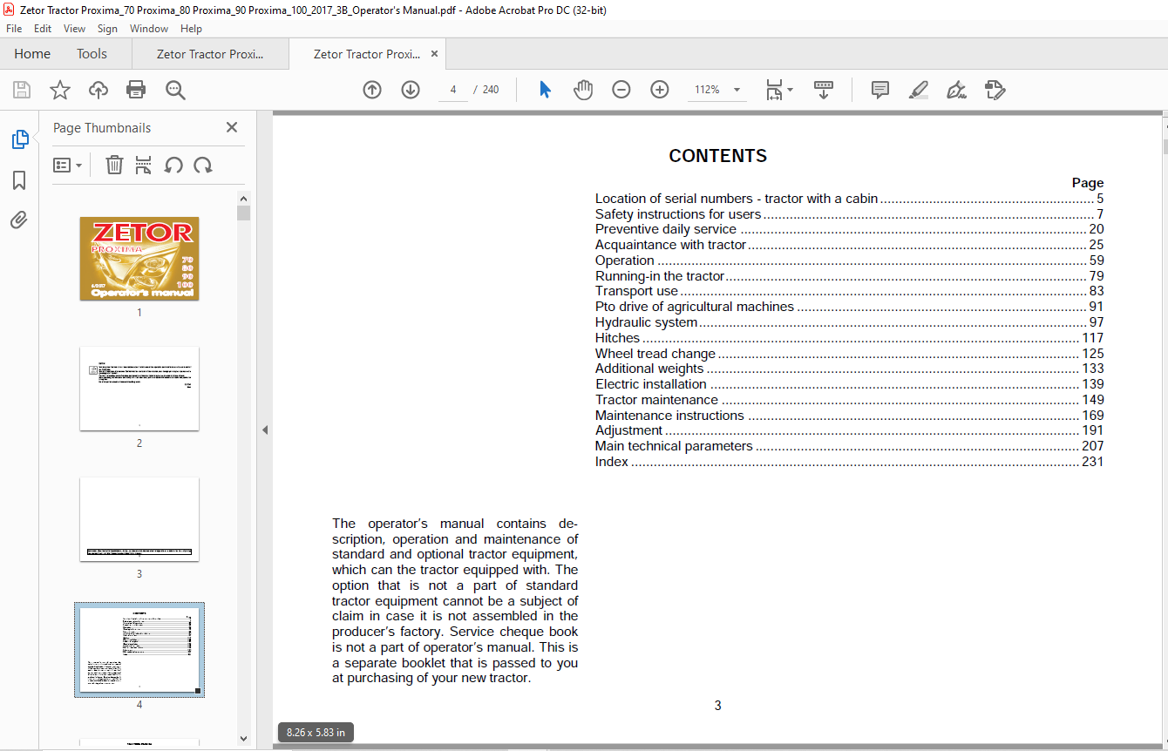Screen dimensions: 1168x751
Task: Activate the Hand pan tool
Action: (583, 90)
